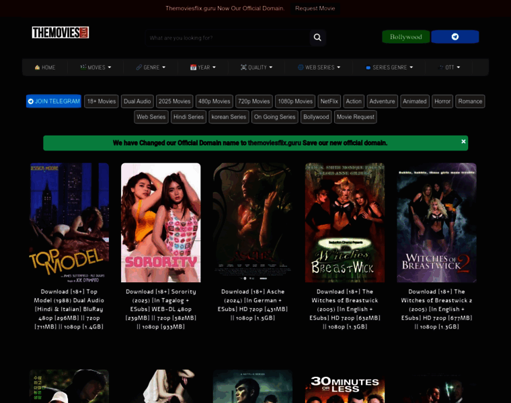Open the Movie Request tag
511x403 pixels.
(x=356, y=117)
